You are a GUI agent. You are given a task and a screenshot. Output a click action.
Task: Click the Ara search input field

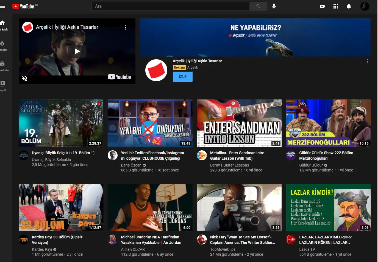pyautogui.click(x=170, y=6)
